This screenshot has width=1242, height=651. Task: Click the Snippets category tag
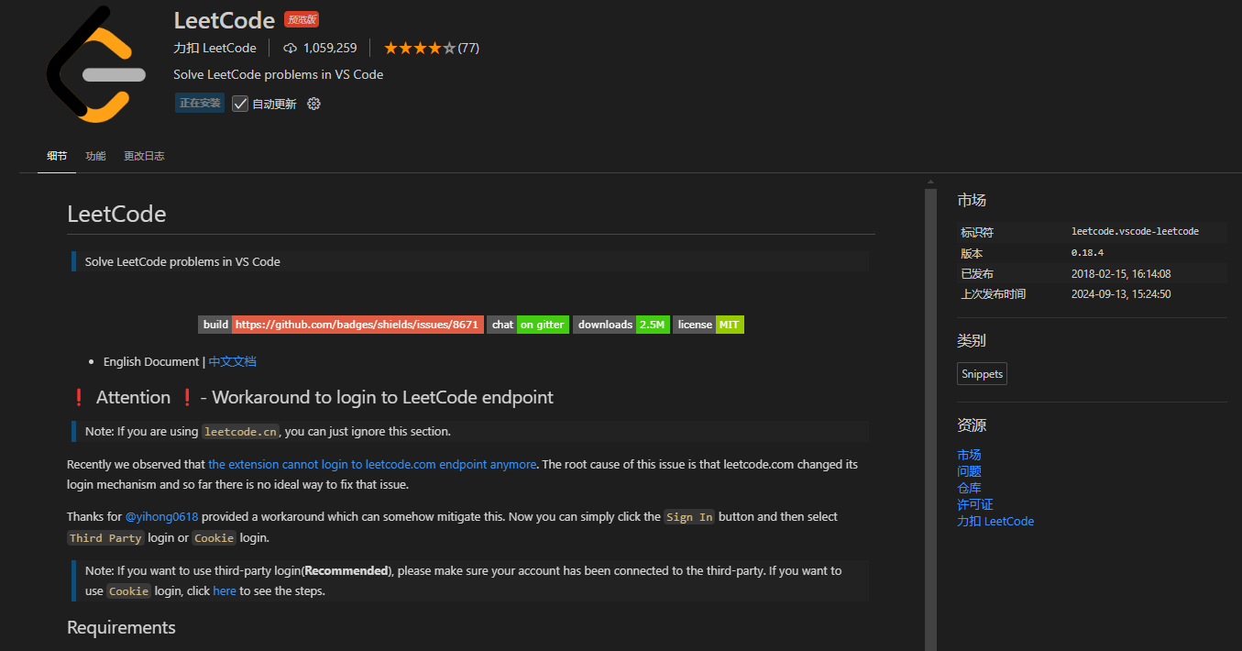point(982,374)
